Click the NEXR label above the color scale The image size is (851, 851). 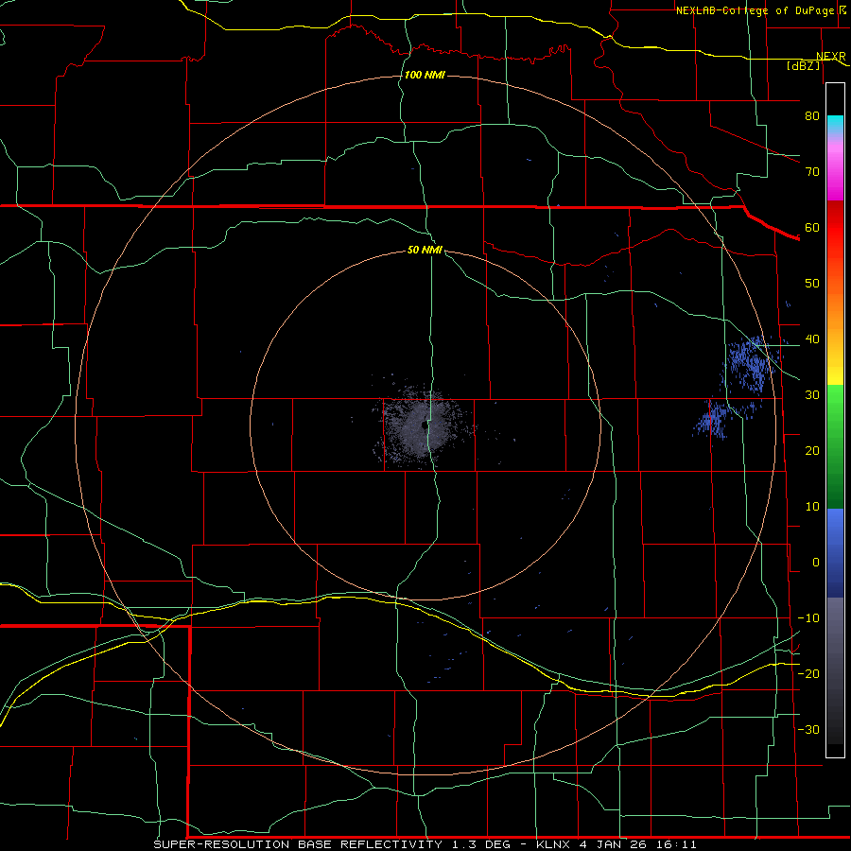coord(831,57)
